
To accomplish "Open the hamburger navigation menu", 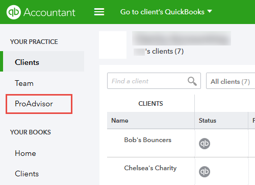I will tap(99, 12).
